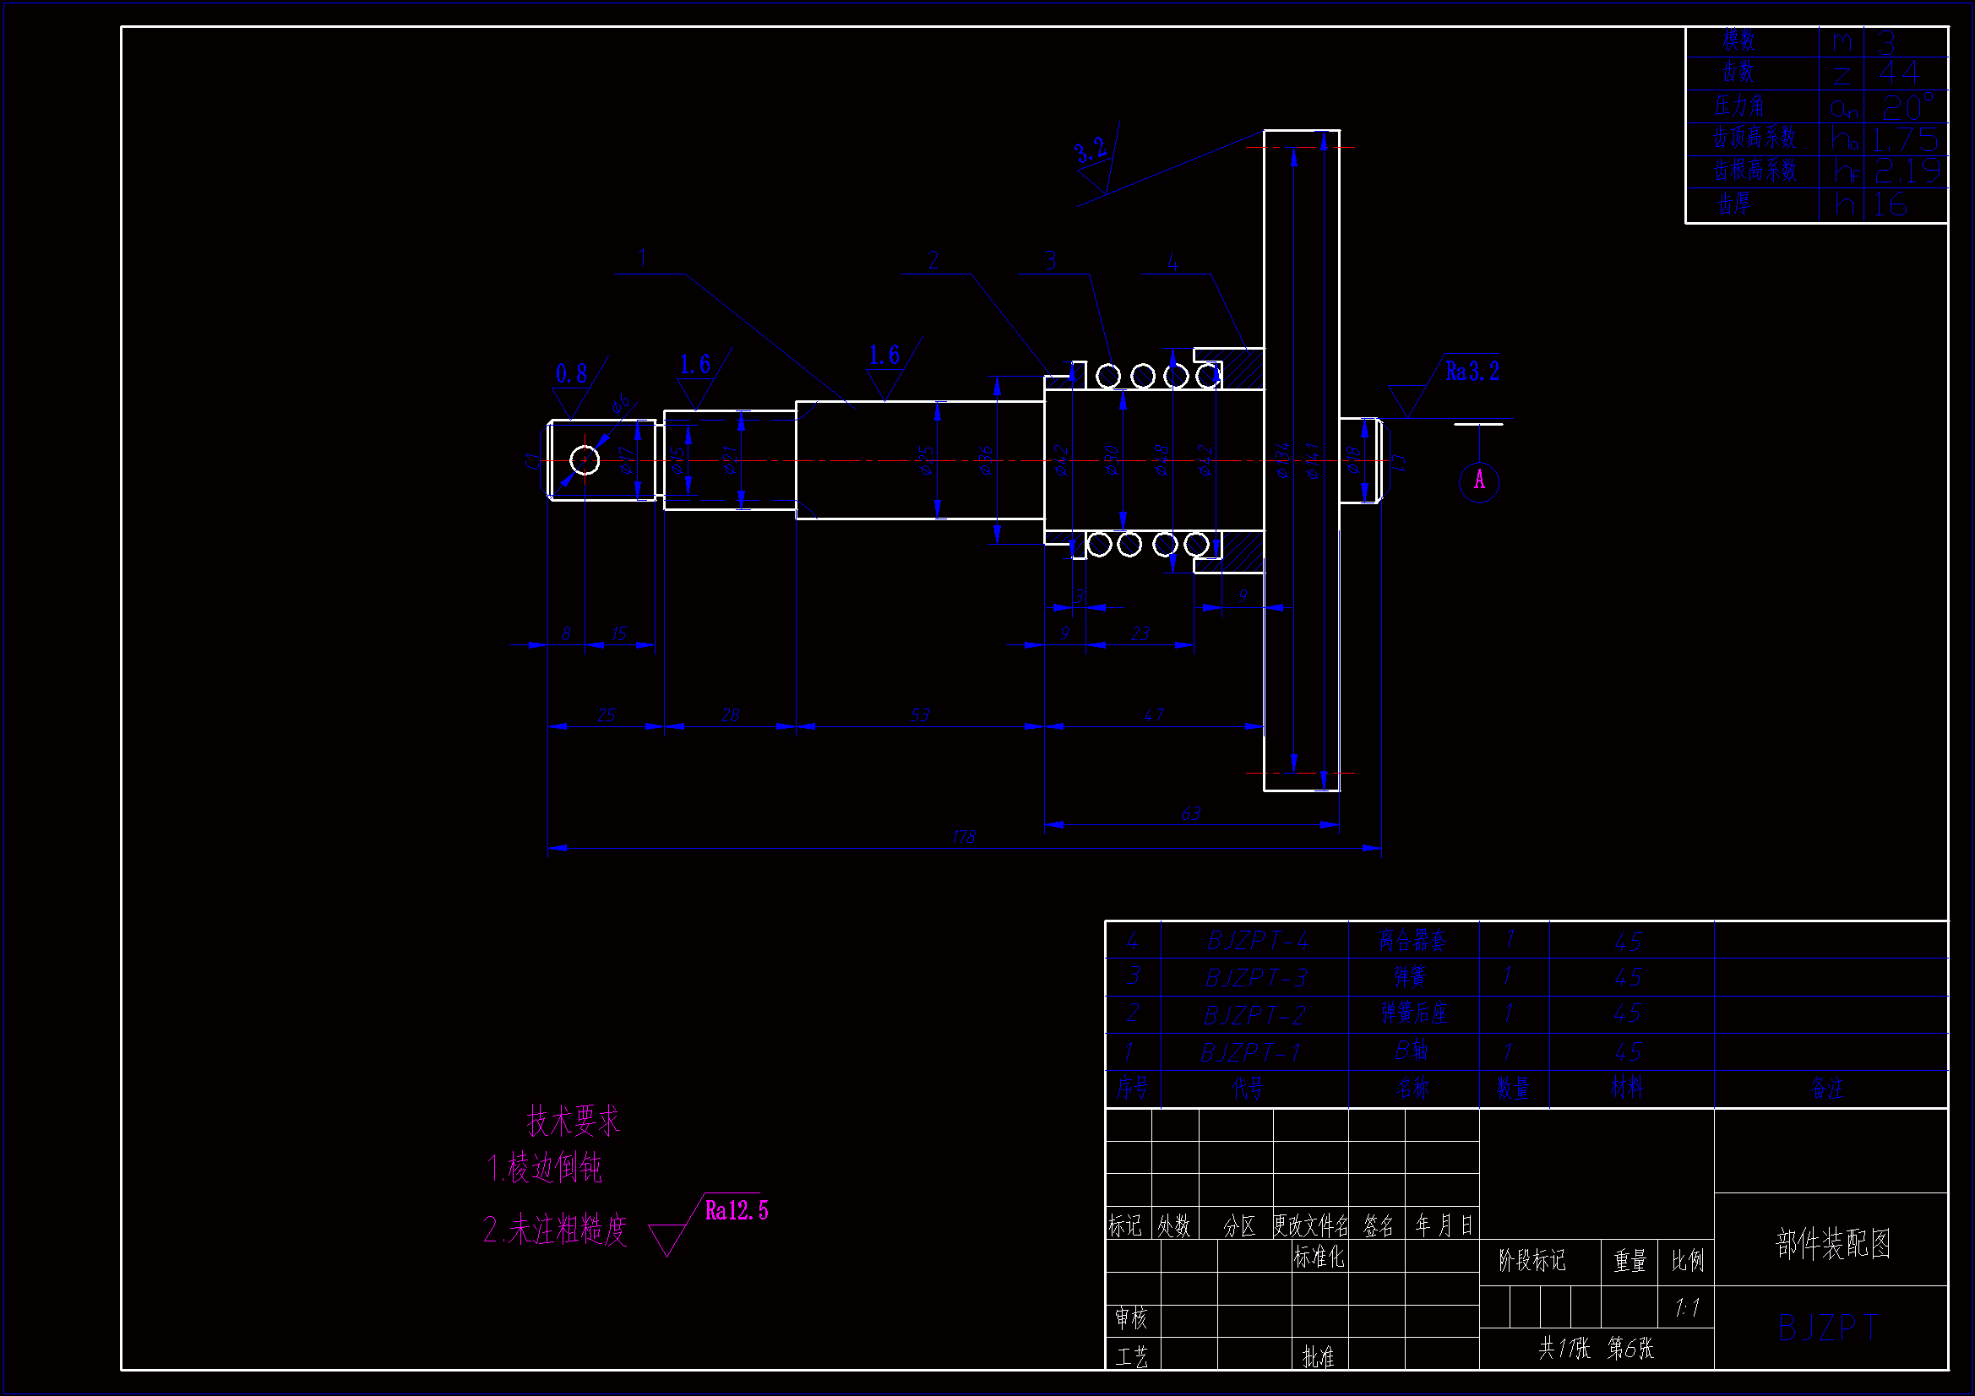This screenshot has height=1396, width=1975.
Task: Click the 部件装配图 title block text
Action: coord(1832,1243)
